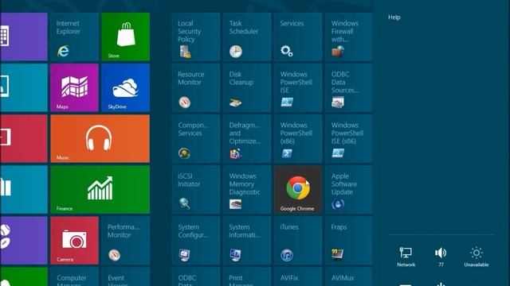
Task: Open the SkyDrive tile
Action: [x=126, y=87]
